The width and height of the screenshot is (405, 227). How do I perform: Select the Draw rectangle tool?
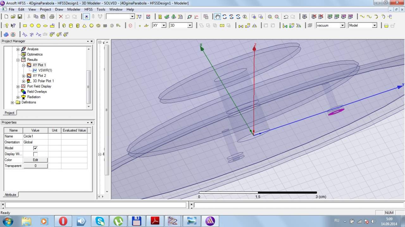[x=25, y=26]
